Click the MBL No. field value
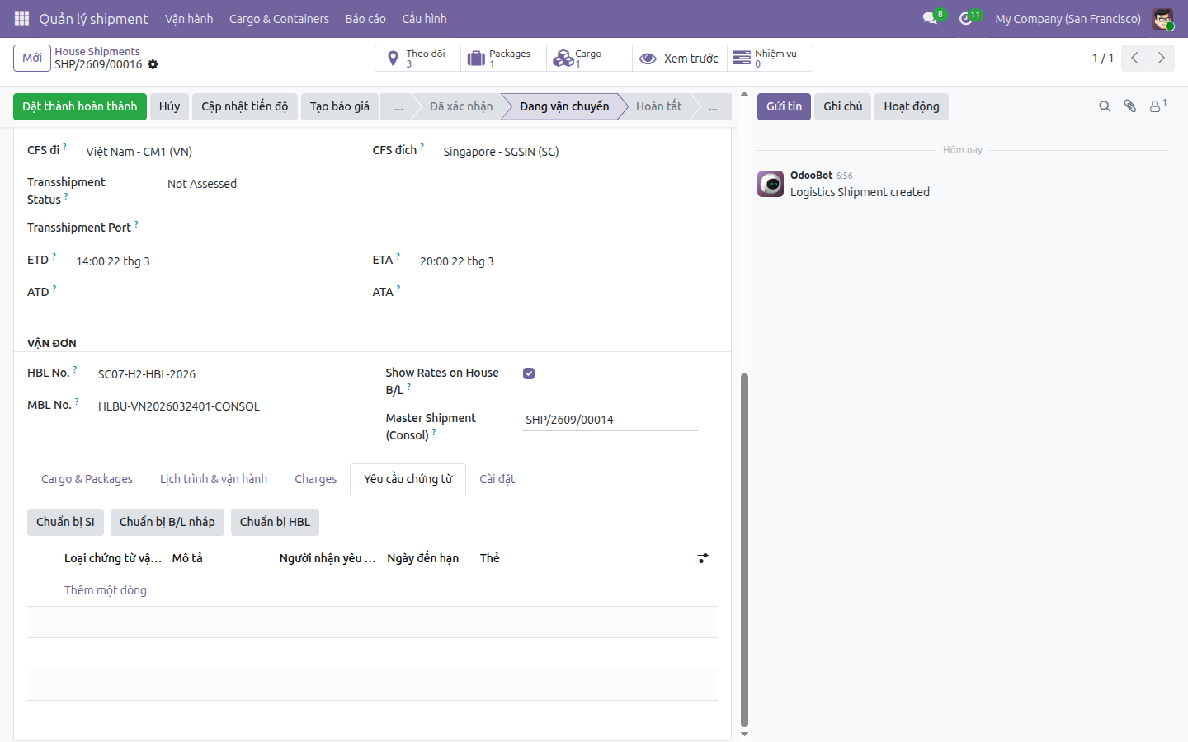This screenshot has height=742, width=1188. point(179,406)
